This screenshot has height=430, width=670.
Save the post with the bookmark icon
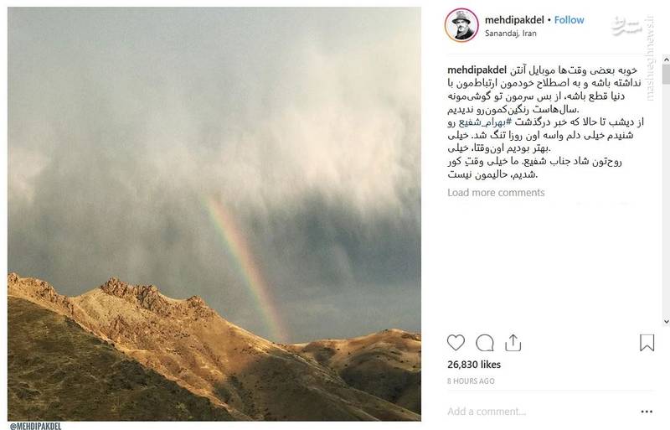click(647, 343)
